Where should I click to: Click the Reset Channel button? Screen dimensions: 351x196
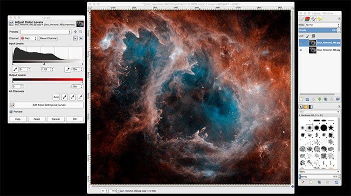tap(48, 38)
